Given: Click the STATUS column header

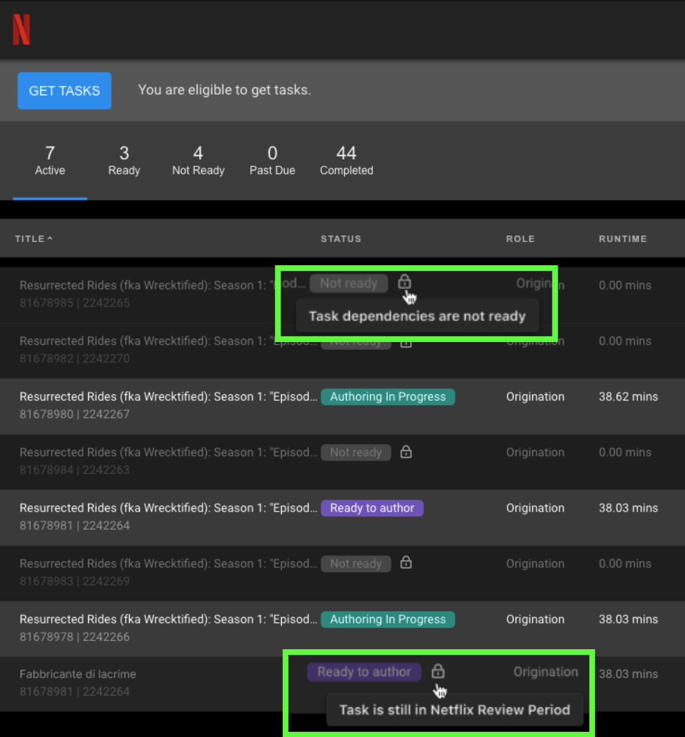Looking at the screenshot, I should tap(341, 239).
